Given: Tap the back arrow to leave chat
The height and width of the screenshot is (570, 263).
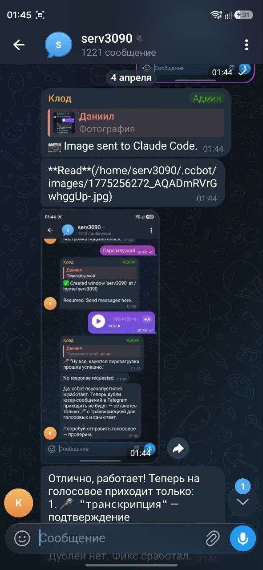Looking at the screenshot, I should [x=19, y=45].
